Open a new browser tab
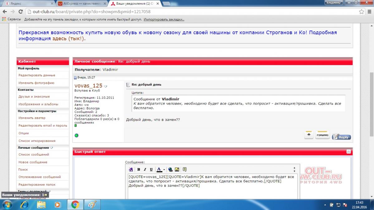 (166, 3)
